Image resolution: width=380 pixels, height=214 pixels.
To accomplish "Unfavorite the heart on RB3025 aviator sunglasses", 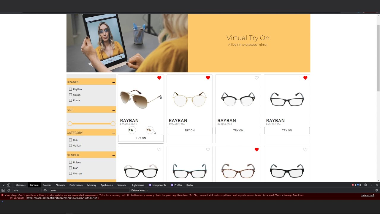I will (x=159, y=78).
